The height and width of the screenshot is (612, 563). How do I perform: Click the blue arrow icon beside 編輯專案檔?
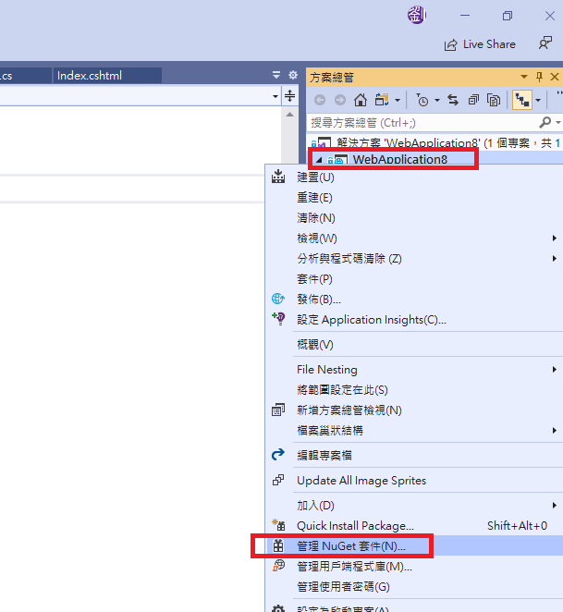pyautogui.click(x=278, y=454)
